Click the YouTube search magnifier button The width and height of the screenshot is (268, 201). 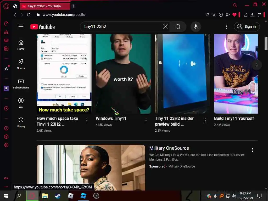point(178,27)
